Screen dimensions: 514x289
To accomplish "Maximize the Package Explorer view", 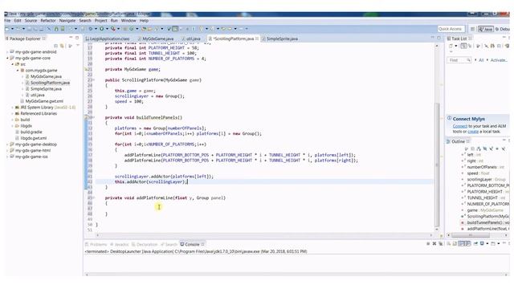I will [x=77, y=38].
